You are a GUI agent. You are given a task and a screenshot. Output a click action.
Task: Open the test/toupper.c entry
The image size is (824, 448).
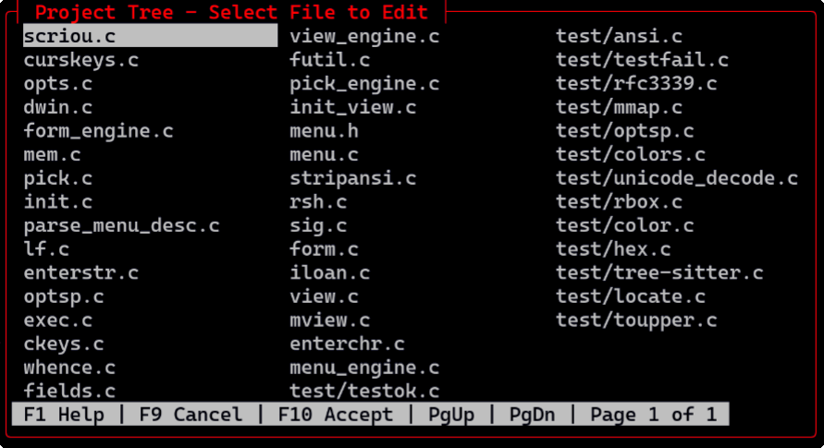[636, 321]
